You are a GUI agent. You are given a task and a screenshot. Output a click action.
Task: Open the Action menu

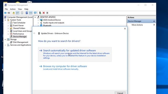click(13, 9)
